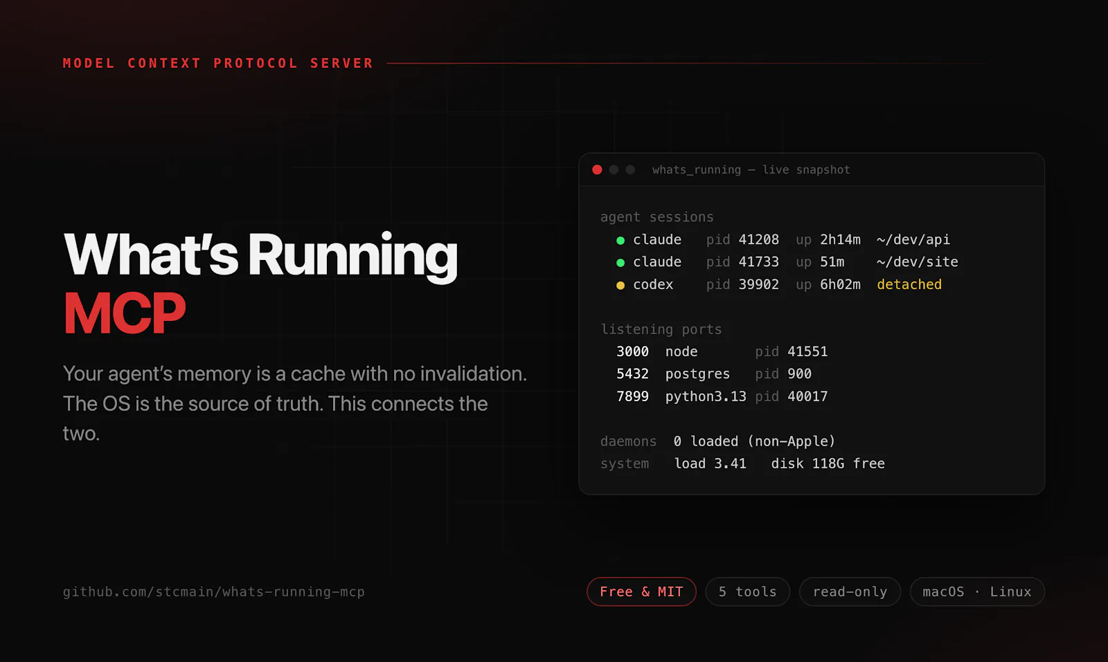Click uptime 6h02m
Screen dimensions: 1108x662
(x=840, y=284)
